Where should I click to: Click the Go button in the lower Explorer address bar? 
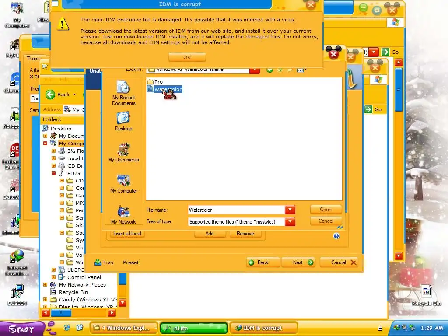coord(373,109)
